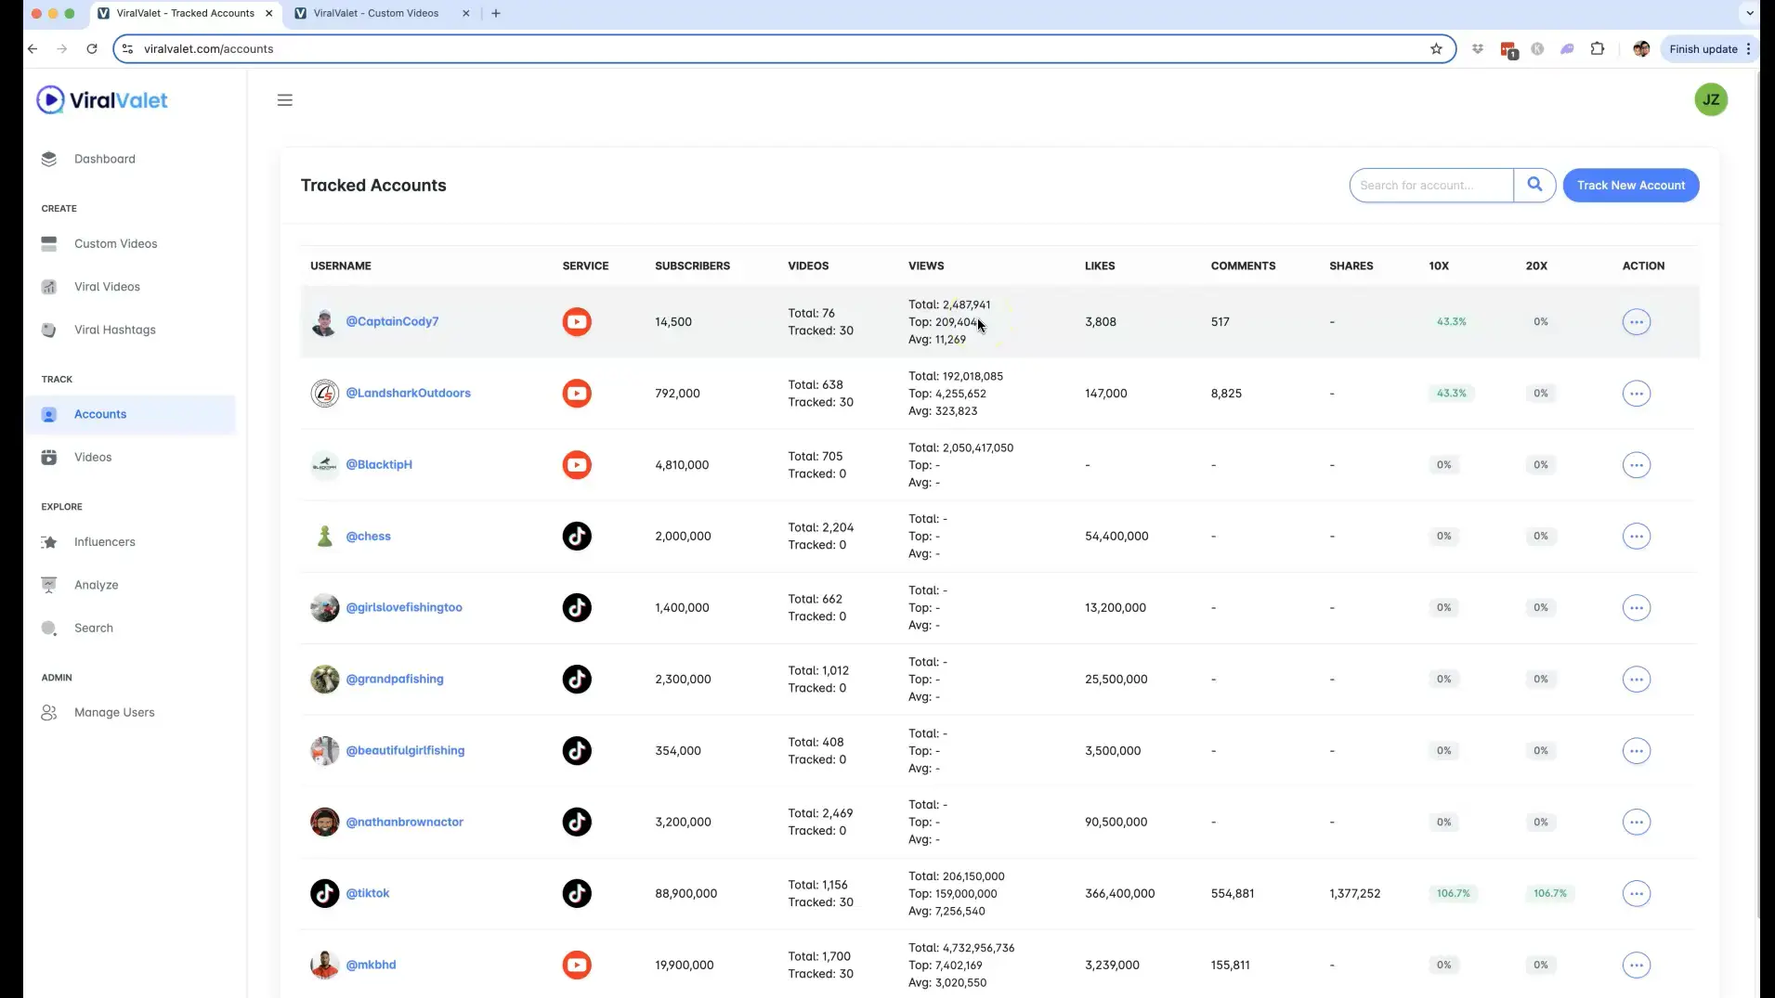The width and height of the screenshot is (1775, 998).
Task: Click the search magnifier icon button
Action: point(1534,185)
